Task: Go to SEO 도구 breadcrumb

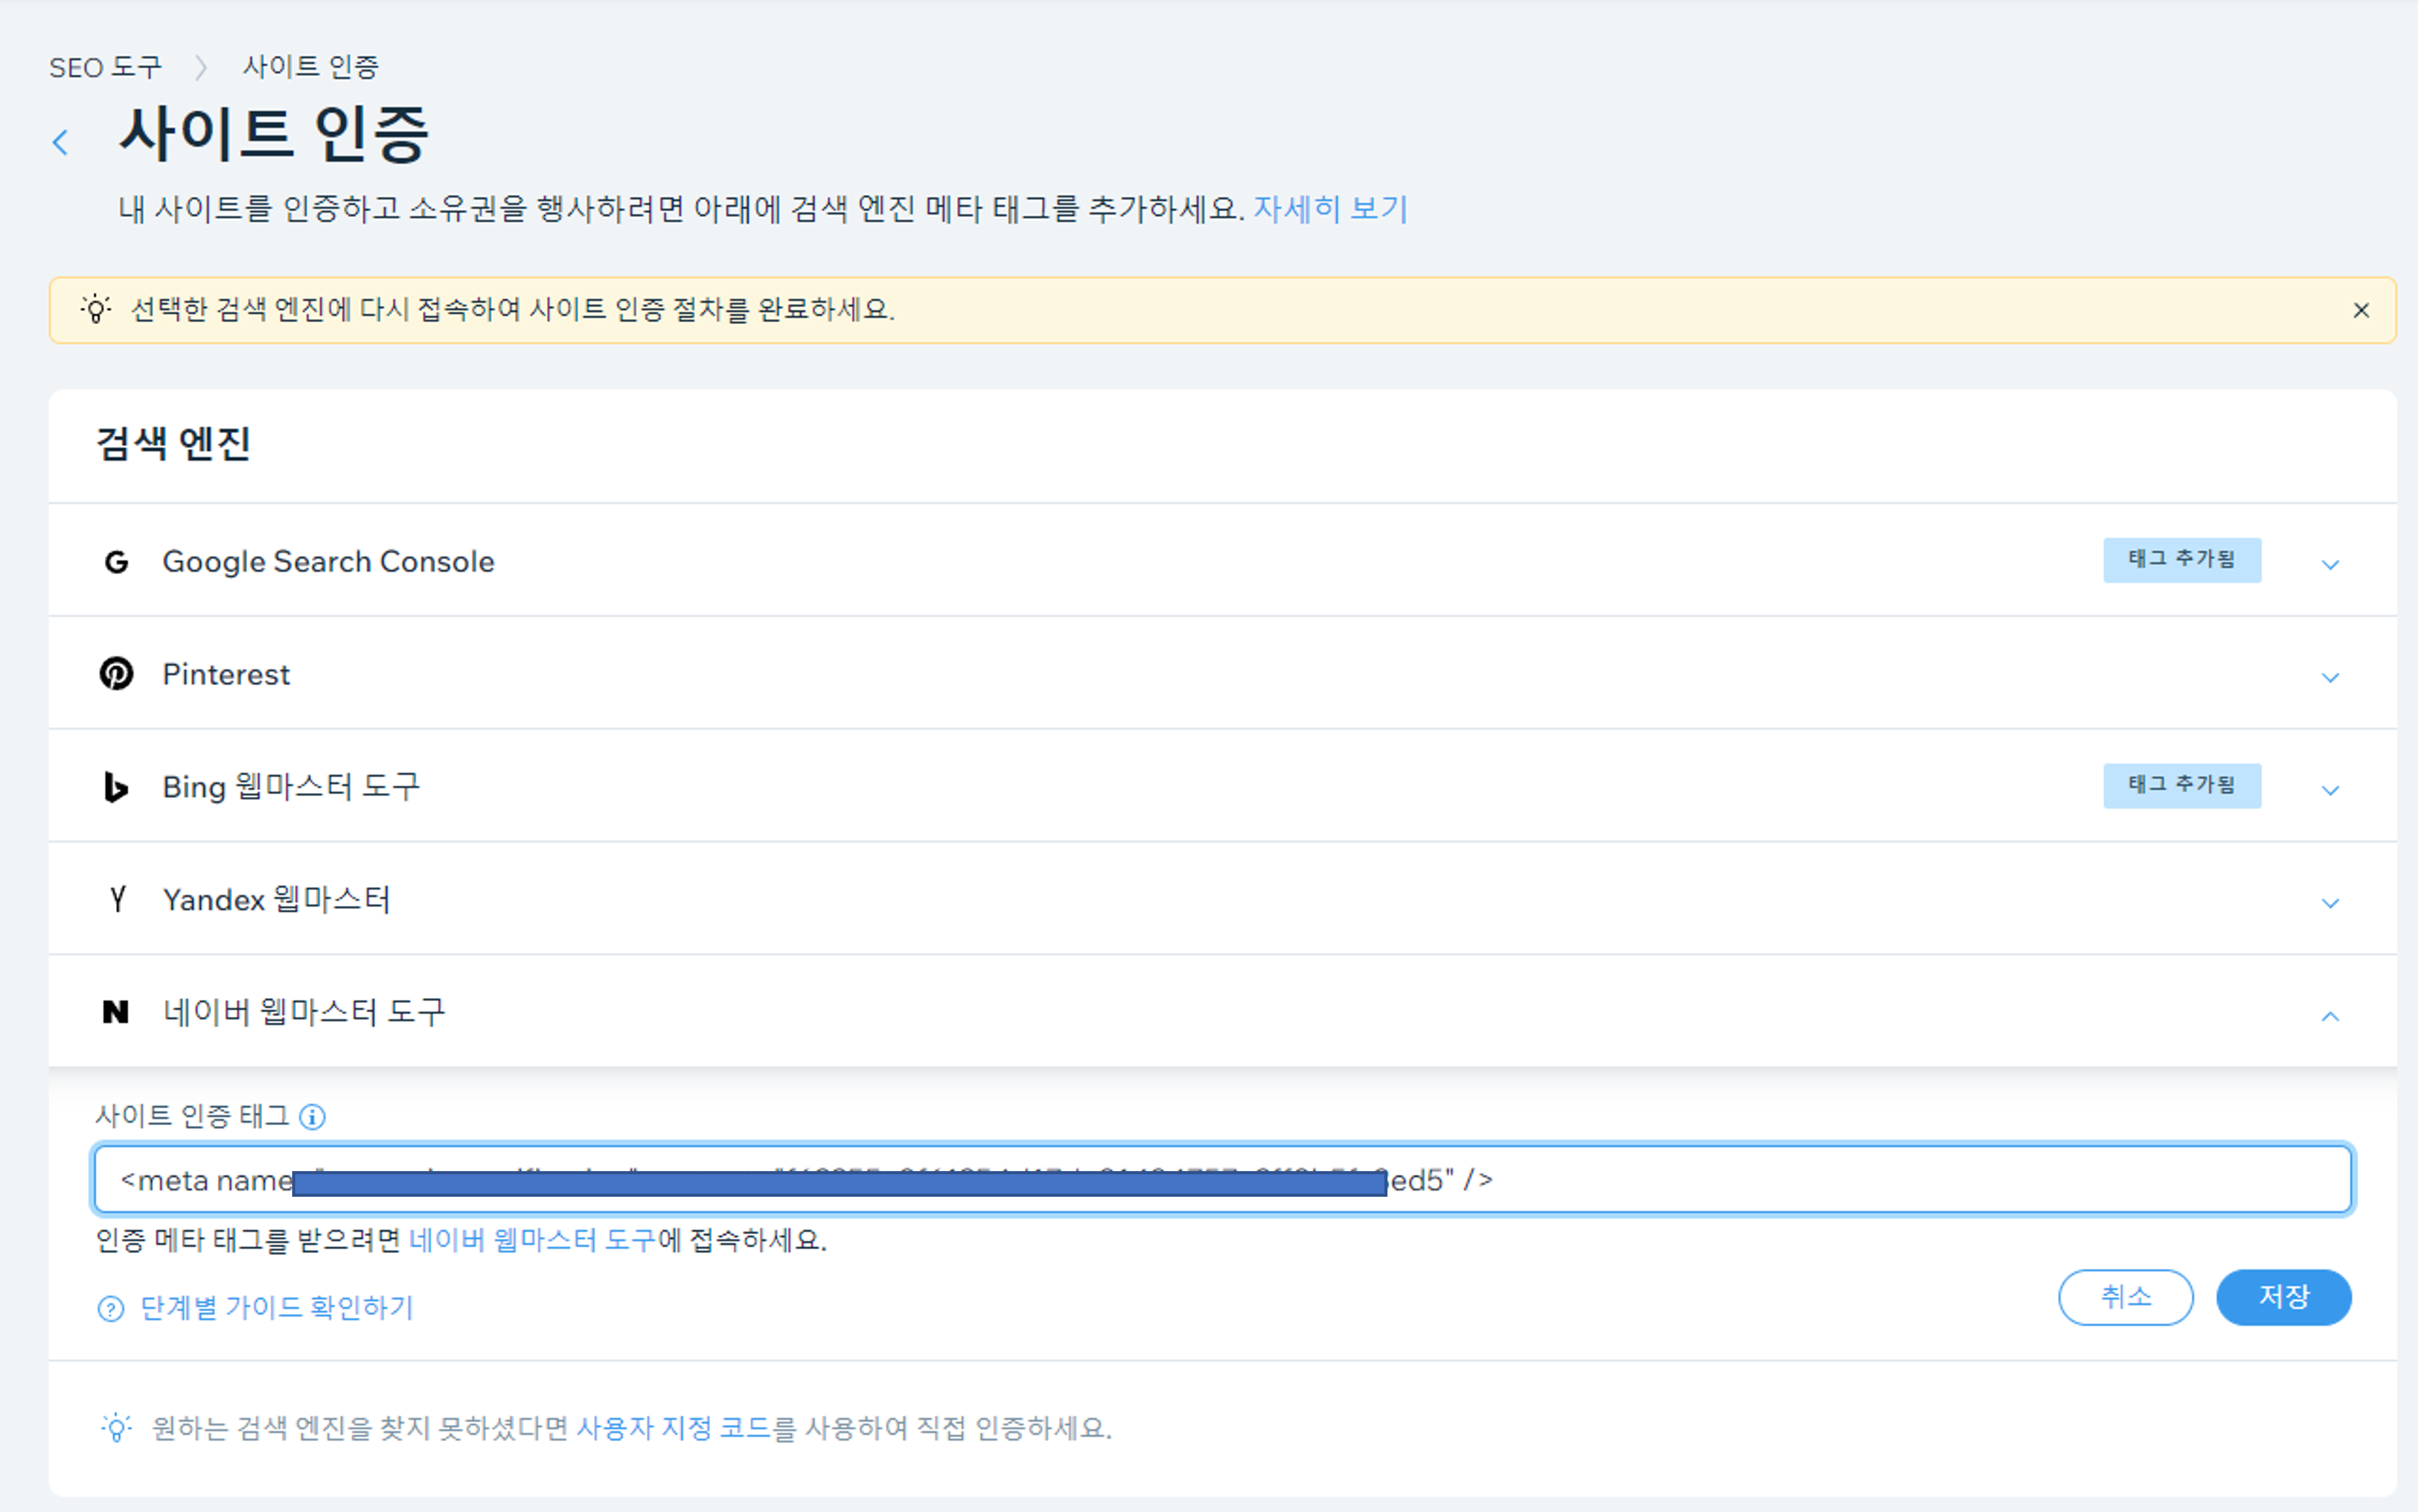Action: click(105, 67)
